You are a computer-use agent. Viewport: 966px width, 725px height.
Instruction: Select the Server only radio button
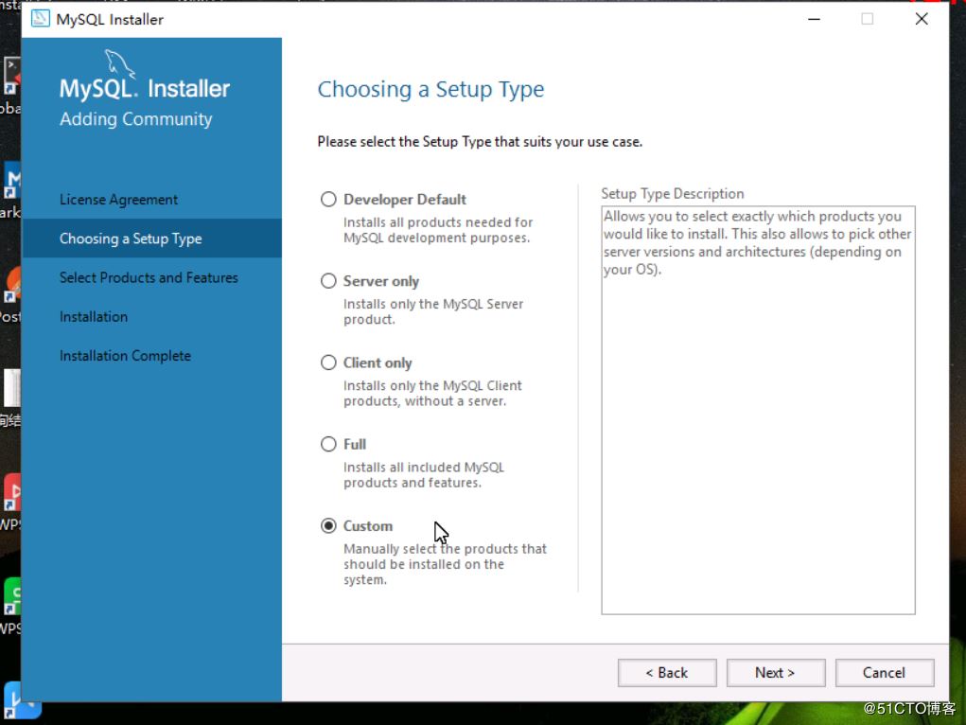click(x=328, y=280)
